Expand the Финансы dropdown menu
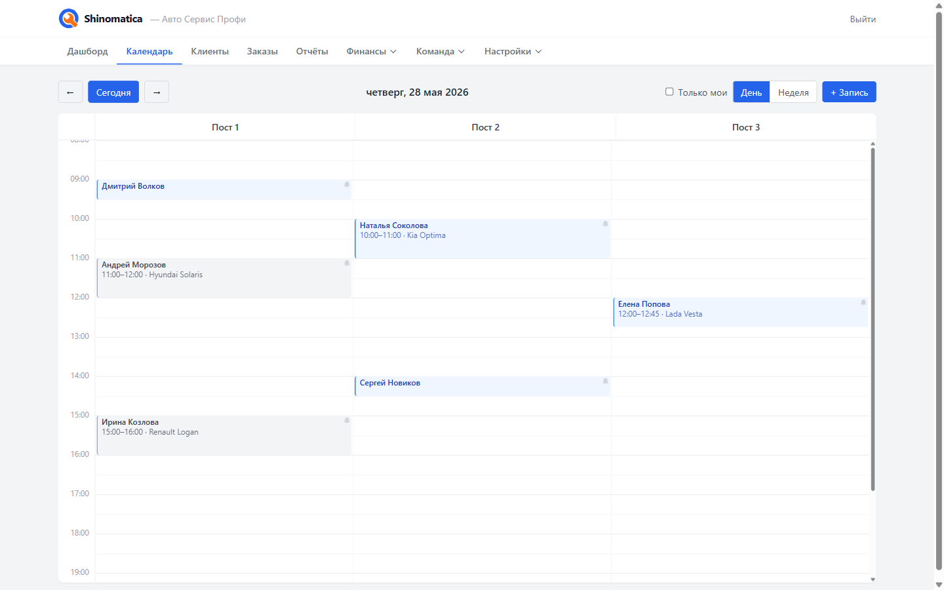This screenshot has width=944, height=590. (x=371, y=51)
